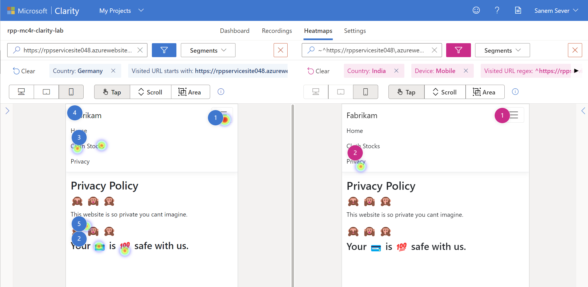Click blue marker 2 on the left heatmap

click(x=79, y=239)
